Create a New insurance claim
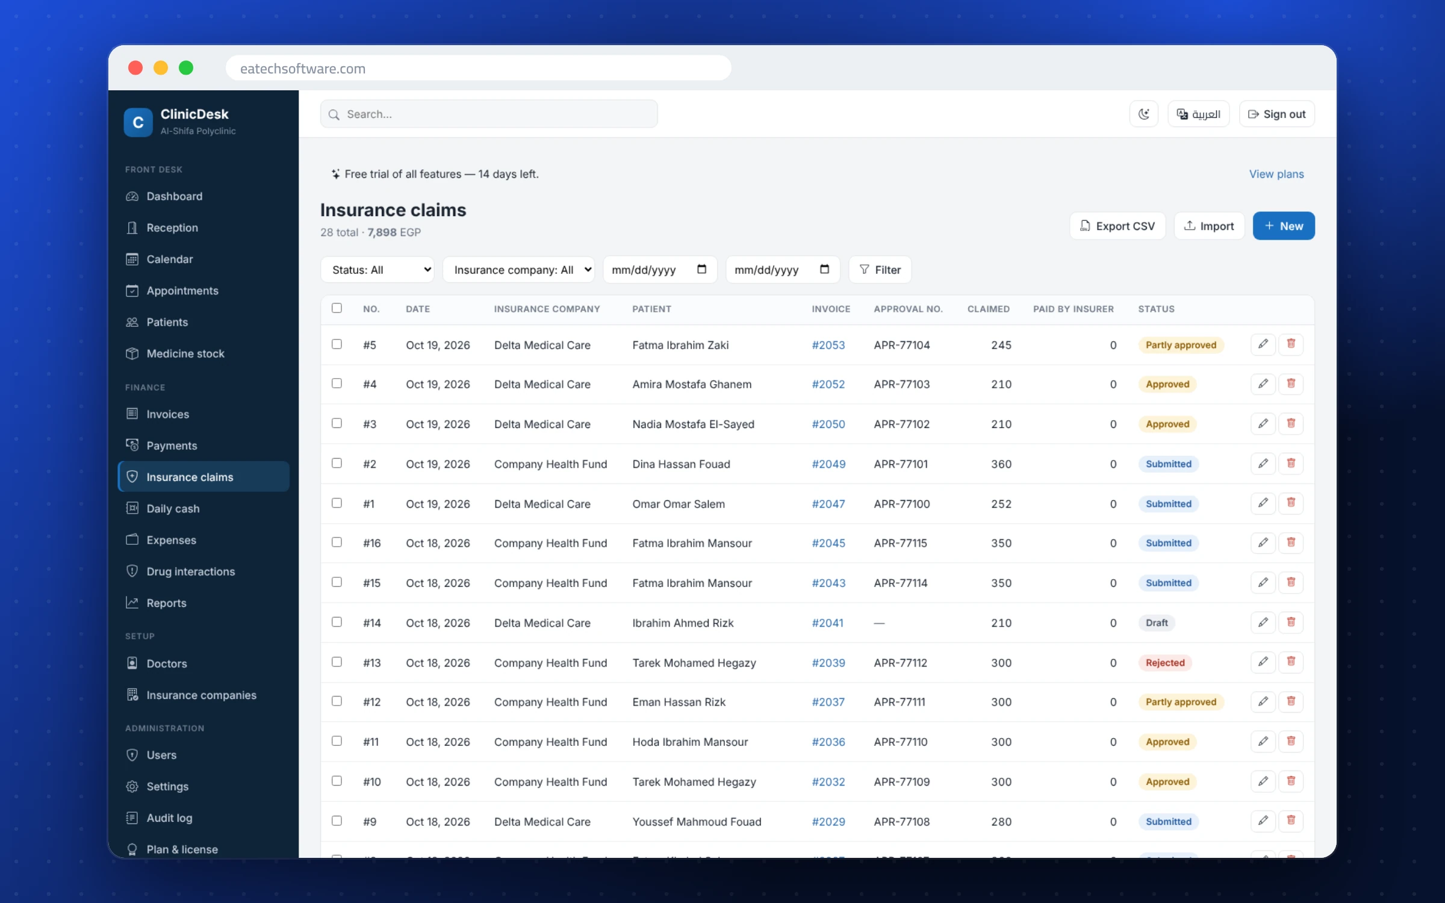This screenshot has width=1445, height=903. 1284,226
